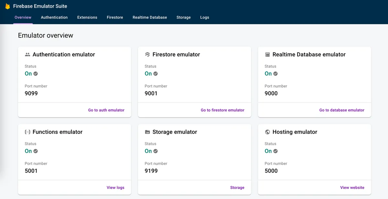Click port number 9199

click(x=151, y=171)
